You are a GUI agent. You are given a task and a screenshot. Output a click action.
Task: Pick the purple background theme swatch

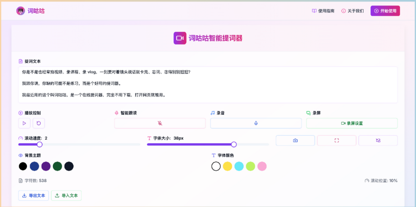tap(46, 166)
